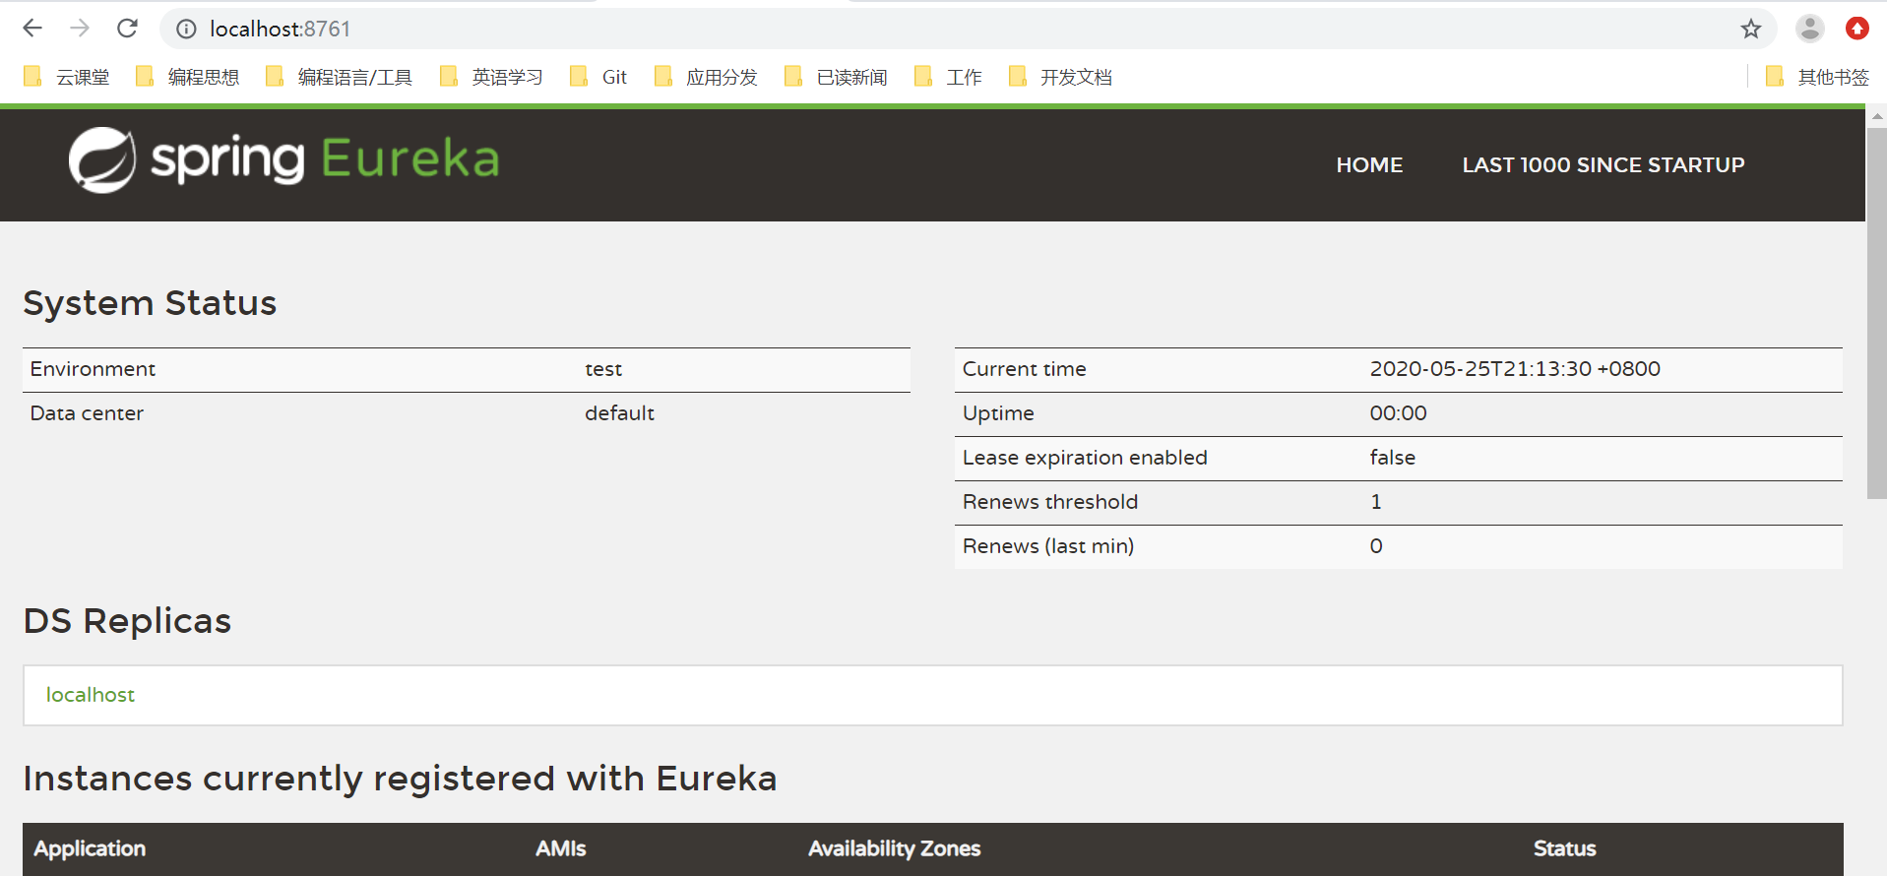The height and width of the screenshot is (876, 1887).
Task: Open the Git bookmark folder
Action: point(598,77)
